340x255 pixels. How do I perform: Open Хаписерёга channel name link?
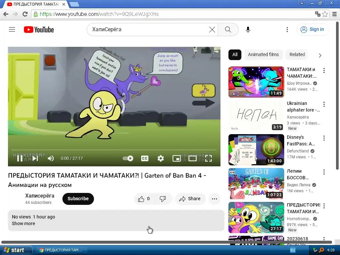[40, 196]
